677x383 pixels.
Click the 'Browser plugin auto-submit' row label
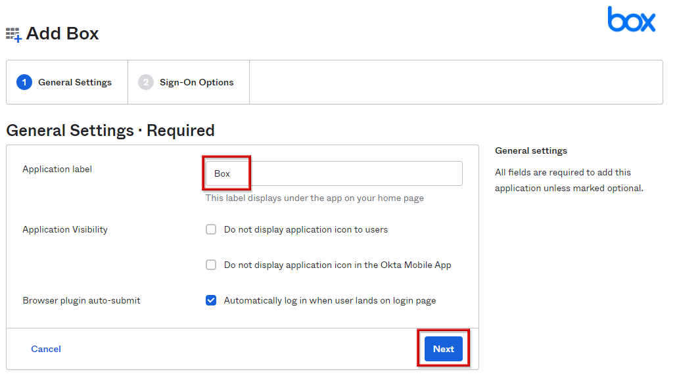pyautogui.click(x=82, y=300)
